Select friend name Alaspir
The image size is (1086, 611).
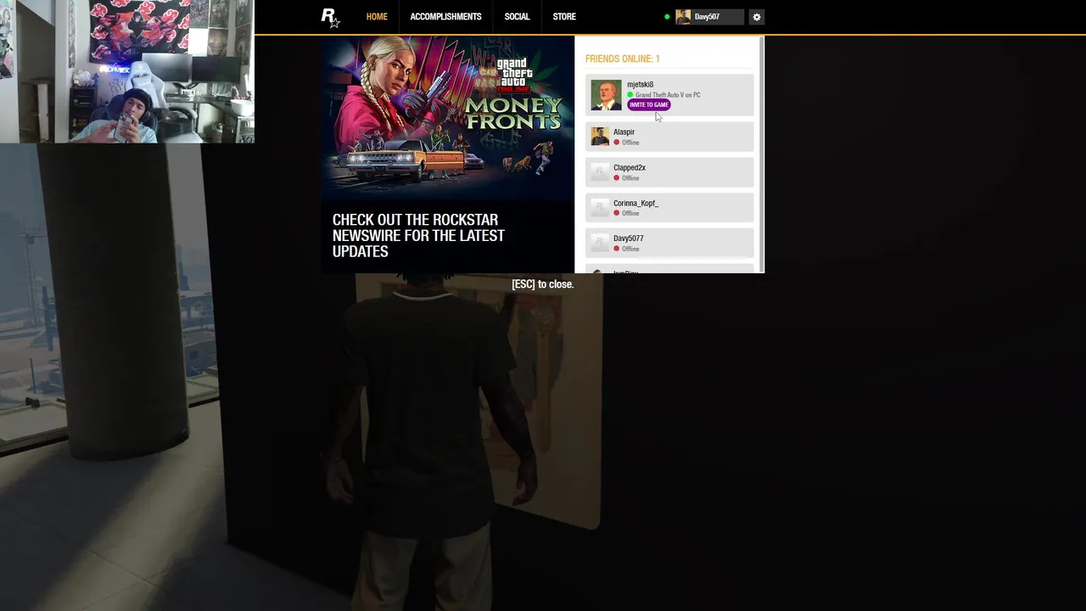[x=624, y=132]
